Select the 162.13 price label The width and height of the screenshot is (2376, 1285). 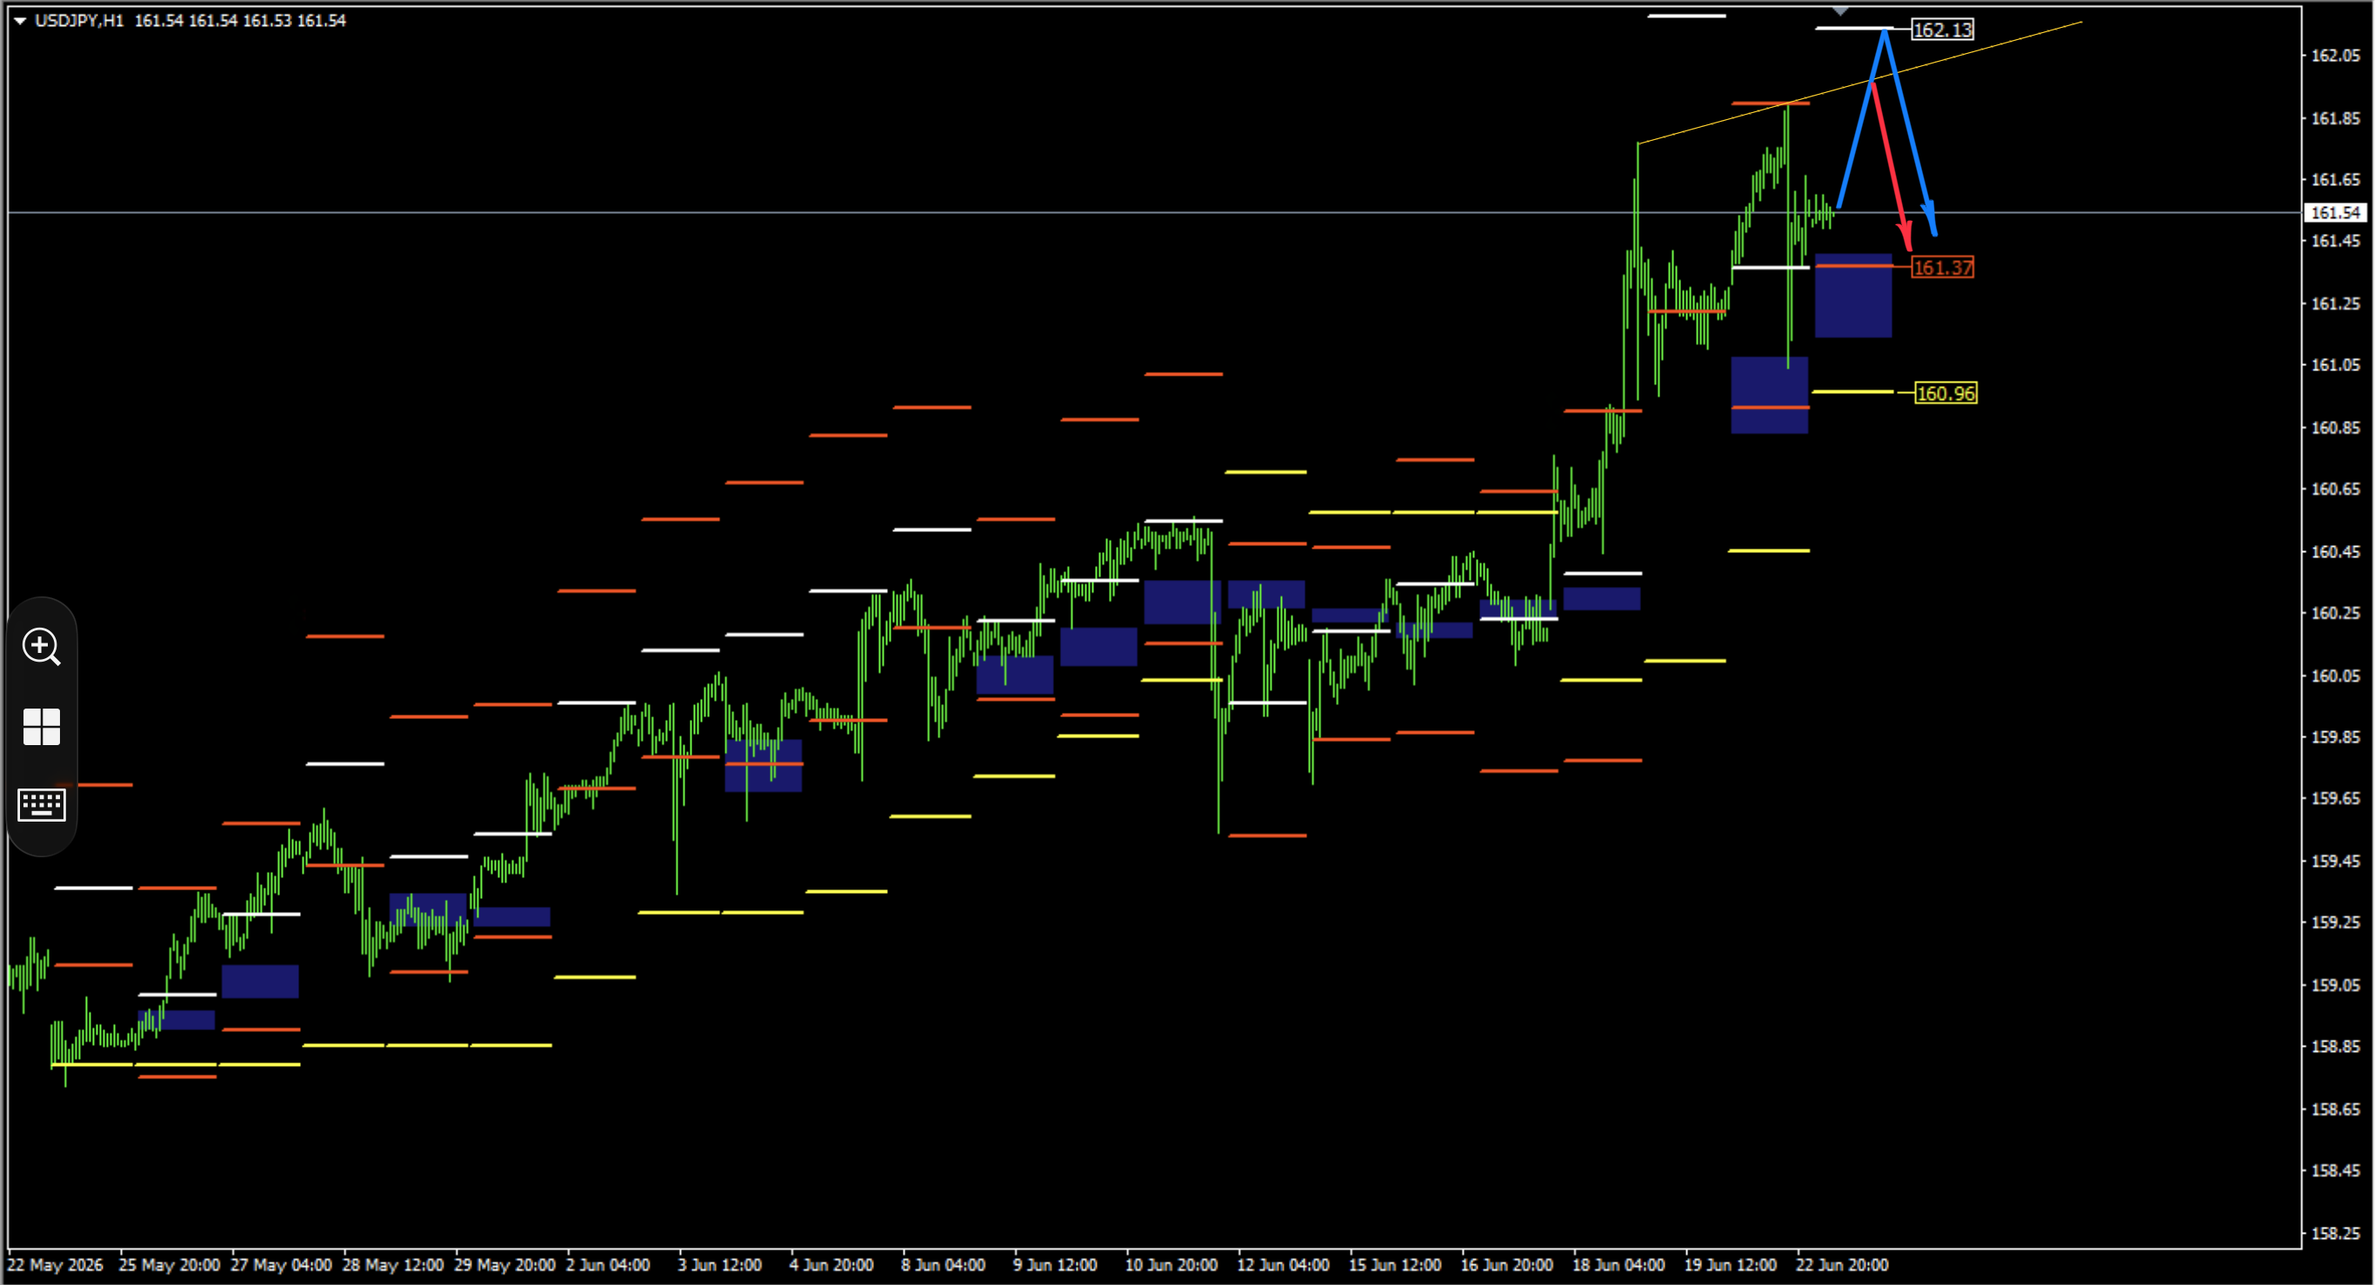(1943, 30)
